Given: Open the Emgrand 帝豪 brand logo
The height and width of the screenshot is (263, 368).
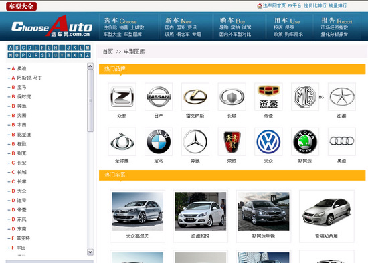Looking at the screenshot, I should coord(268,97).
